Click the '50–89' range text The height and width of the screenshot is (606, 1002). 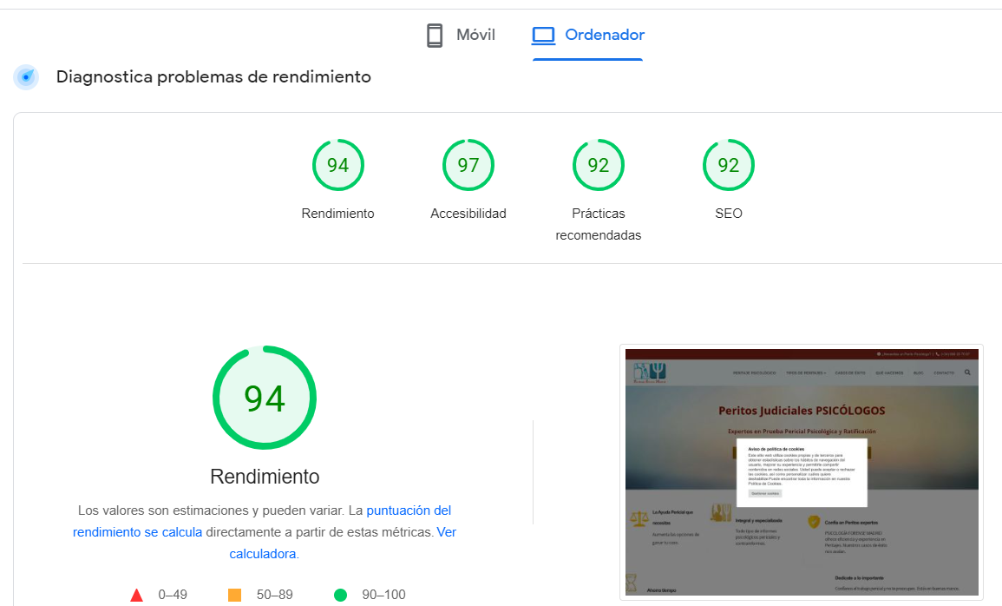pyautogui.click(x=275, y=595)
